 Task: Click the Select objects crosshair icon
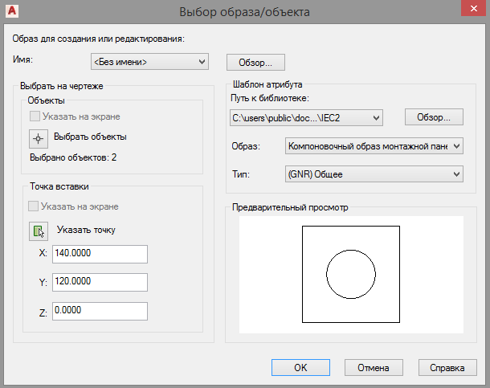[x=39, y=139]
